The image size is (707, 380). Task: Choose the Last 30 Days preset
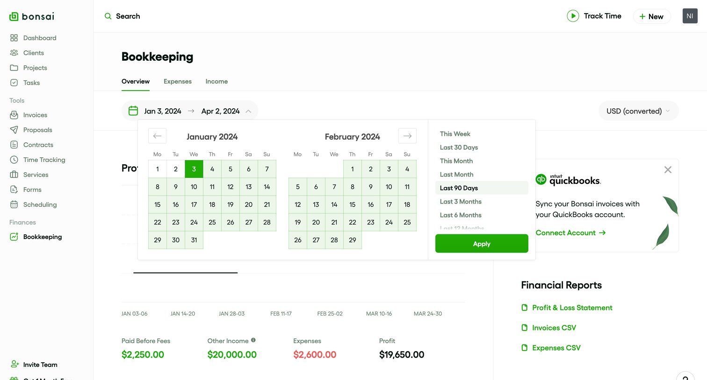tap(459, 147)
